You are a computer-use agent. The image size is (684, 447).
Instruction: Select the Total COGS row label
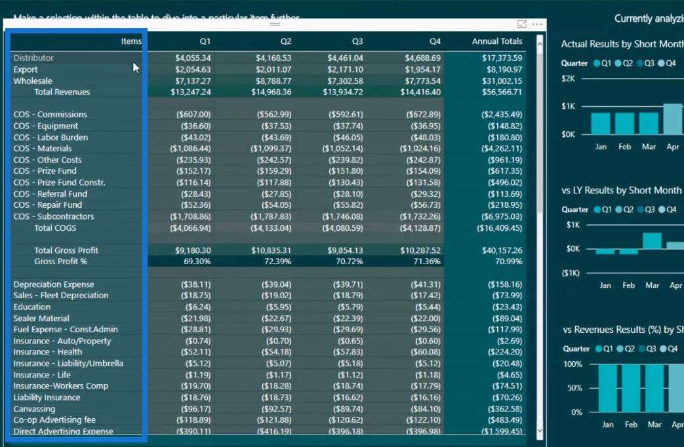point(55,227)
